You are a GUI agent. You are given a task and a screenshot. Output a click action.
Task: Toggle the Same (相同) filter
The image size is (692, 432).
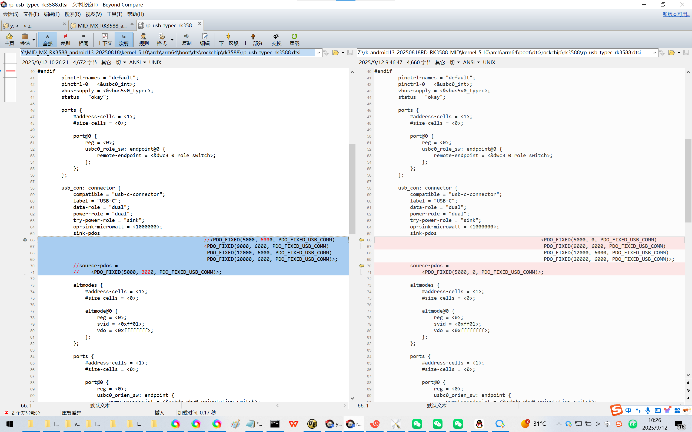83,39
